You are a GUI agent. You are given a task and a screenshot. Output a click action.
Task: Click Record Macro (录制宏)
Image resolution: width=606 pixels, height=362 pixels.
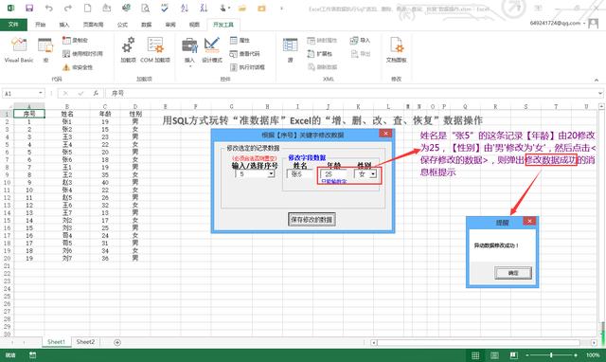coord(76,40)
